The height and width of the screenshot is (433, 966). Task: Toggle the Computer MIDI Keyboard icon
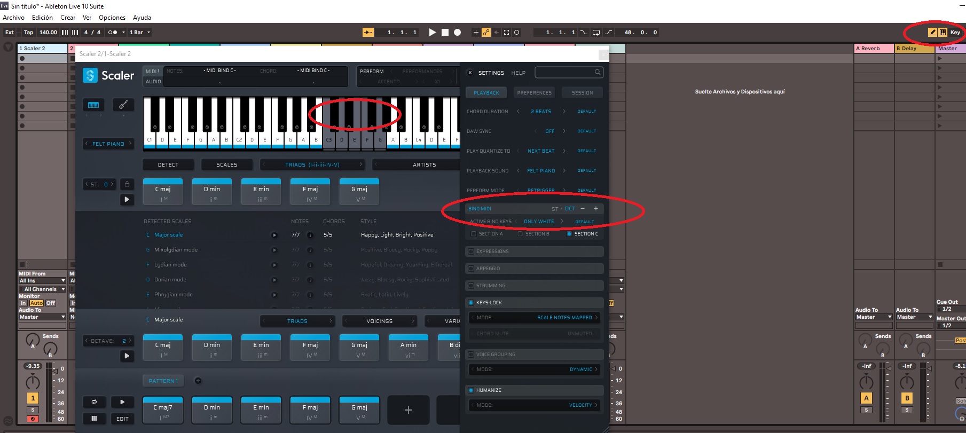[943, 32]
